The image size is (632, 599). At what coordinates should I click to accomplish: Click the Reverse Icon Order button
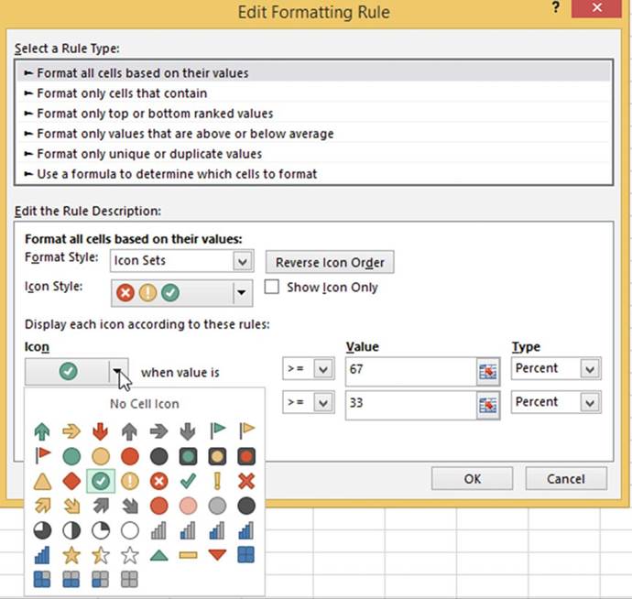(x=330, y=262)
